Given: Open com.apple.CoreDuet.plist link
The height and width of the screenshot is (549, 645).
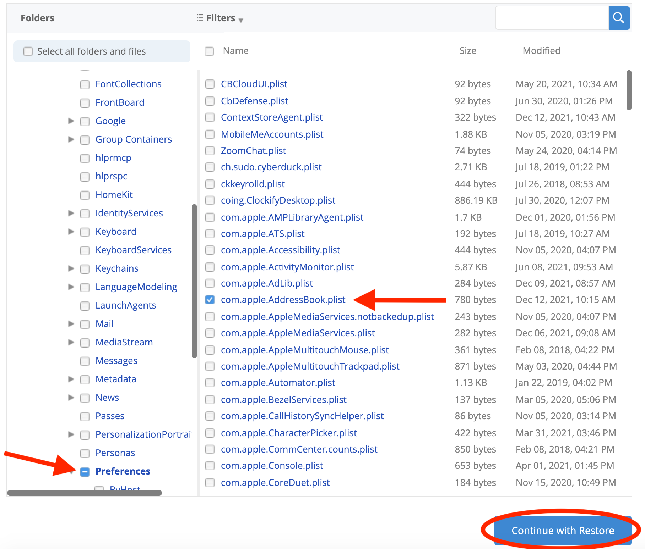Looking at the screenshot, I should point(275,483).
